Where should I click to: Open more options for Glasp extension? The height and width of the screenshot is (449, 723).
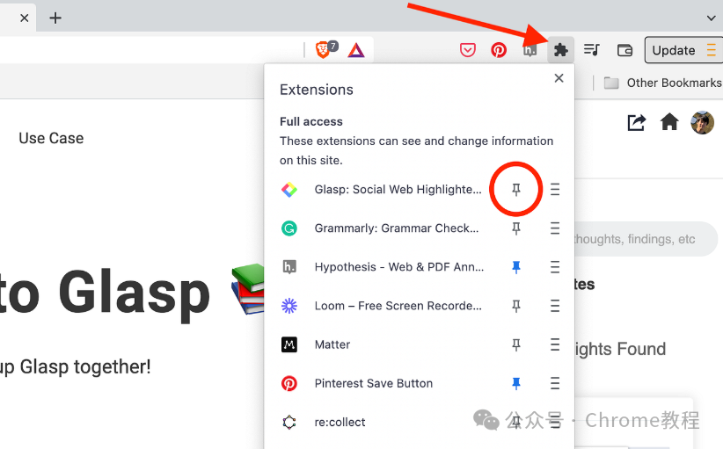555,189
